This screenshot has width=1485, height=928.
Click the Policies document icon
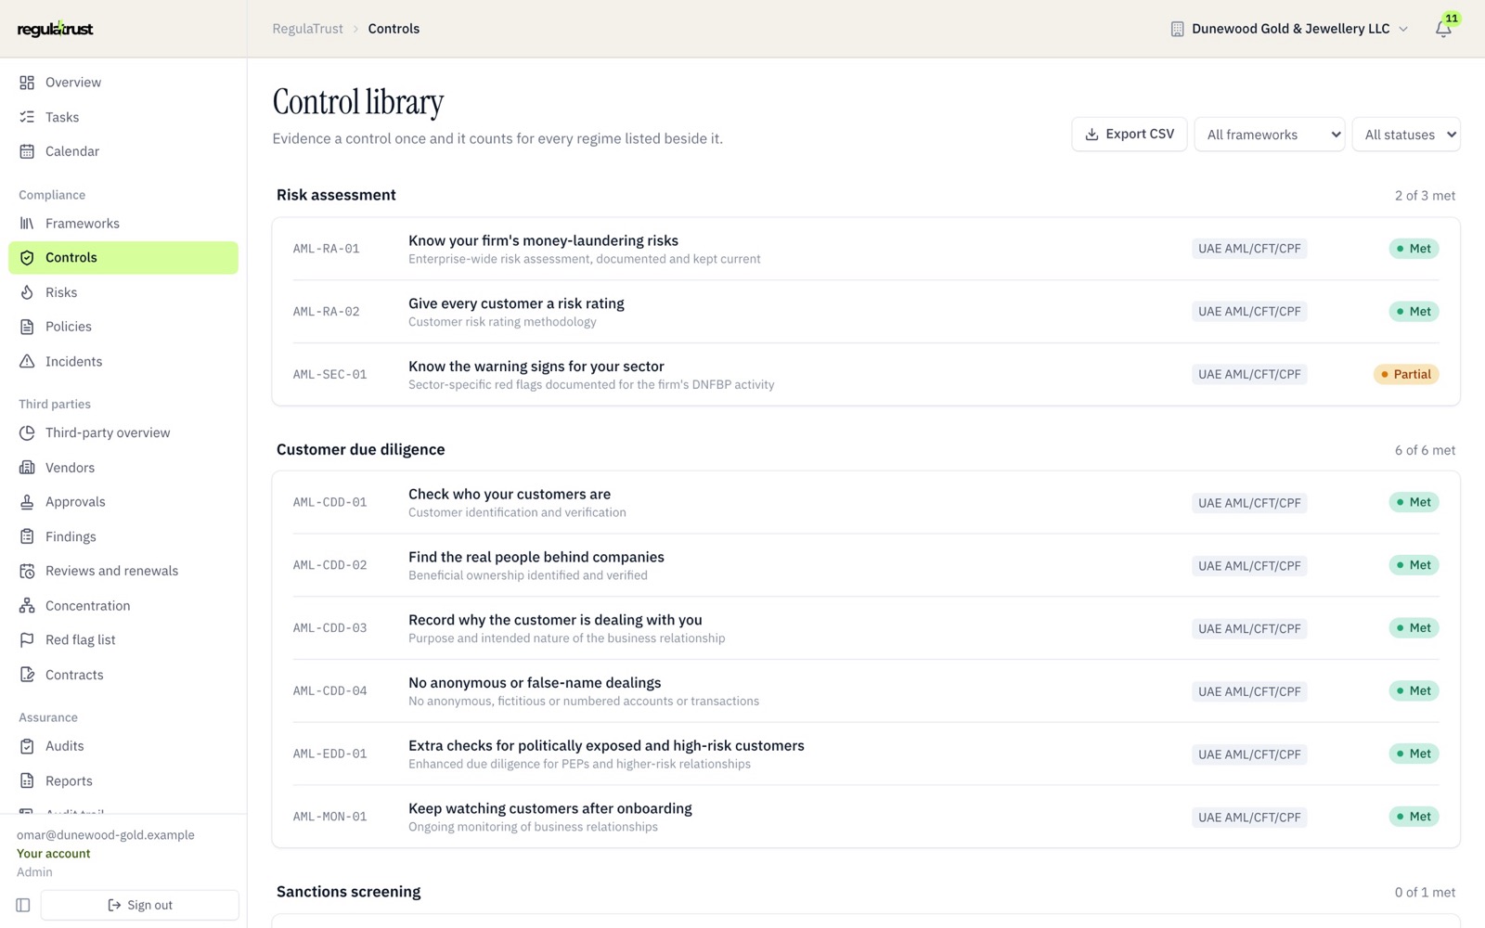[x=27, y=327]
